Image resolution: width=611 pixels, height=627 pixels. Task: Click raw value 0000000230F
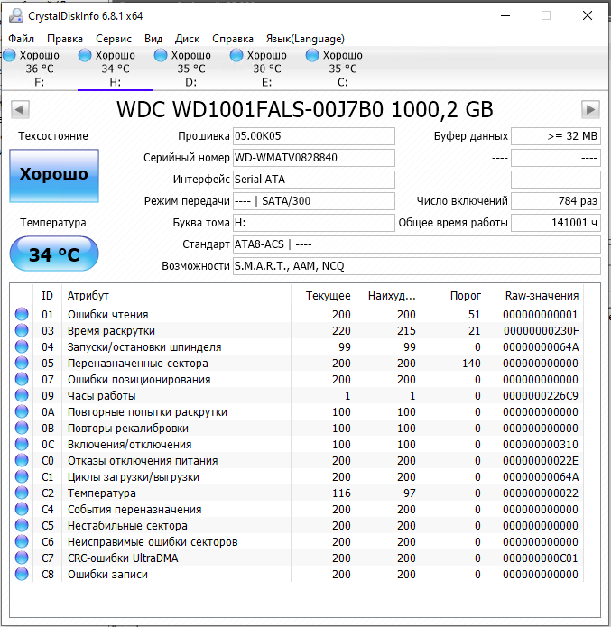[541, 331]
